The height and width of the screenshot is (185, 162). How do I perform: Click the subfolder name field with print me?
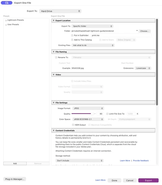(121, 36)
